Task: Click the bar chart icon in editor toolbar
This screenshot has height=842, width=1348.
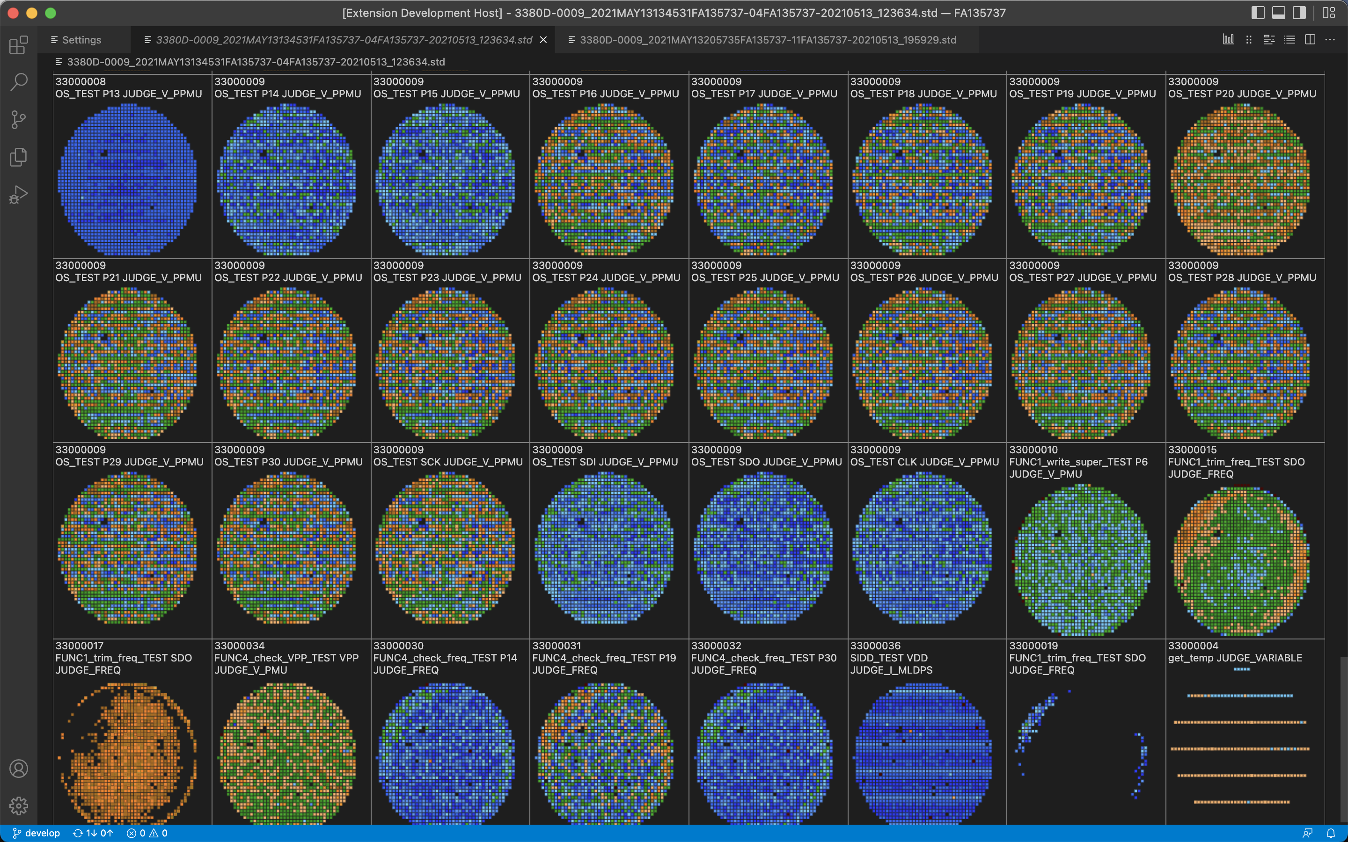Action: coord(1228,40)
